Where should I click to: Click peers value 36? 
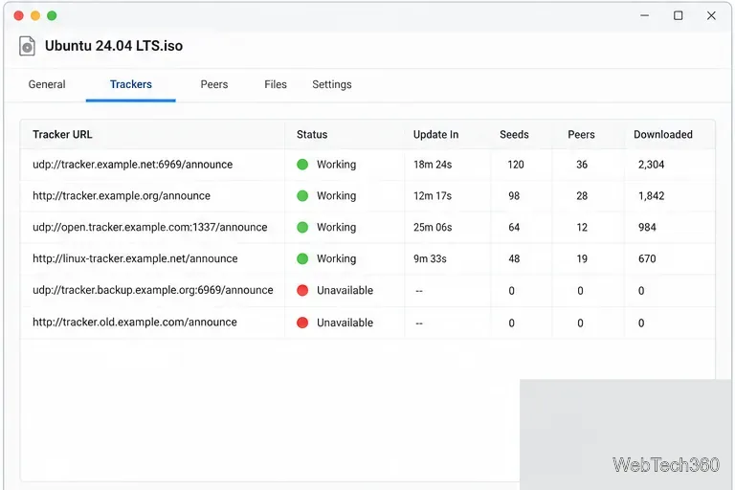[582, 165]
